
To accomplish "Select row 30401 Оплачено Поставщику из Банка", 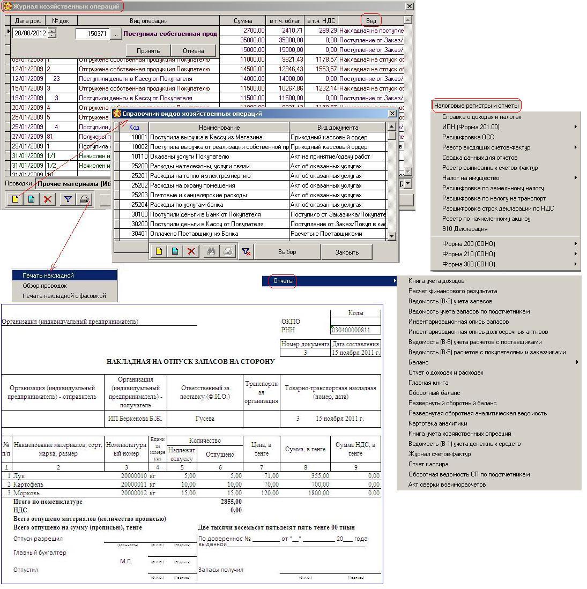I will coord(253,234).
